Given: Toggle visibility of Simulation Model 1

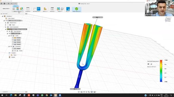Looking at the screenshot, I should [x=6, y=20].
